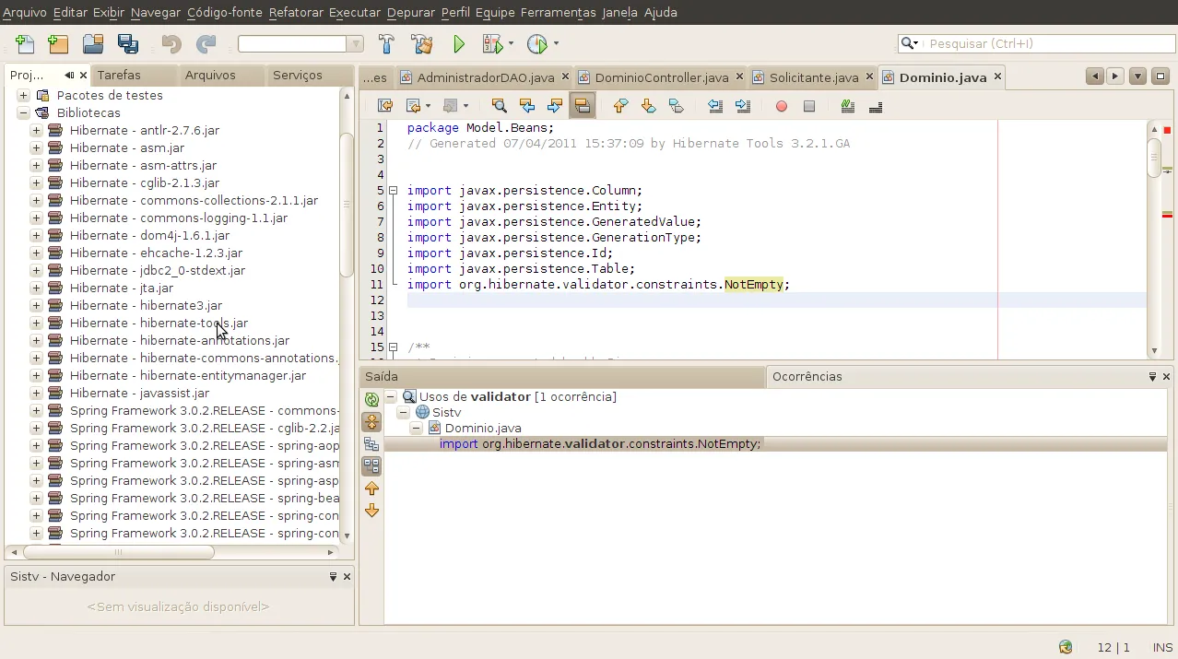Click the Save All disks icon
1178x659 pixels.
tap(127, 43)
